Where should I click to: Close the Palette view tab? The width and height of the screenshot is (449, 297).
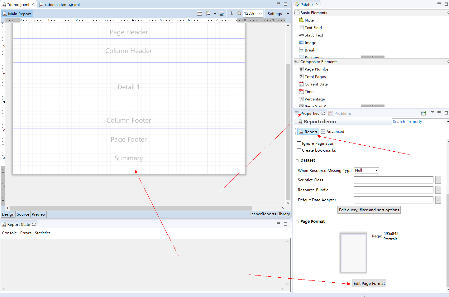tap(317, 4)
